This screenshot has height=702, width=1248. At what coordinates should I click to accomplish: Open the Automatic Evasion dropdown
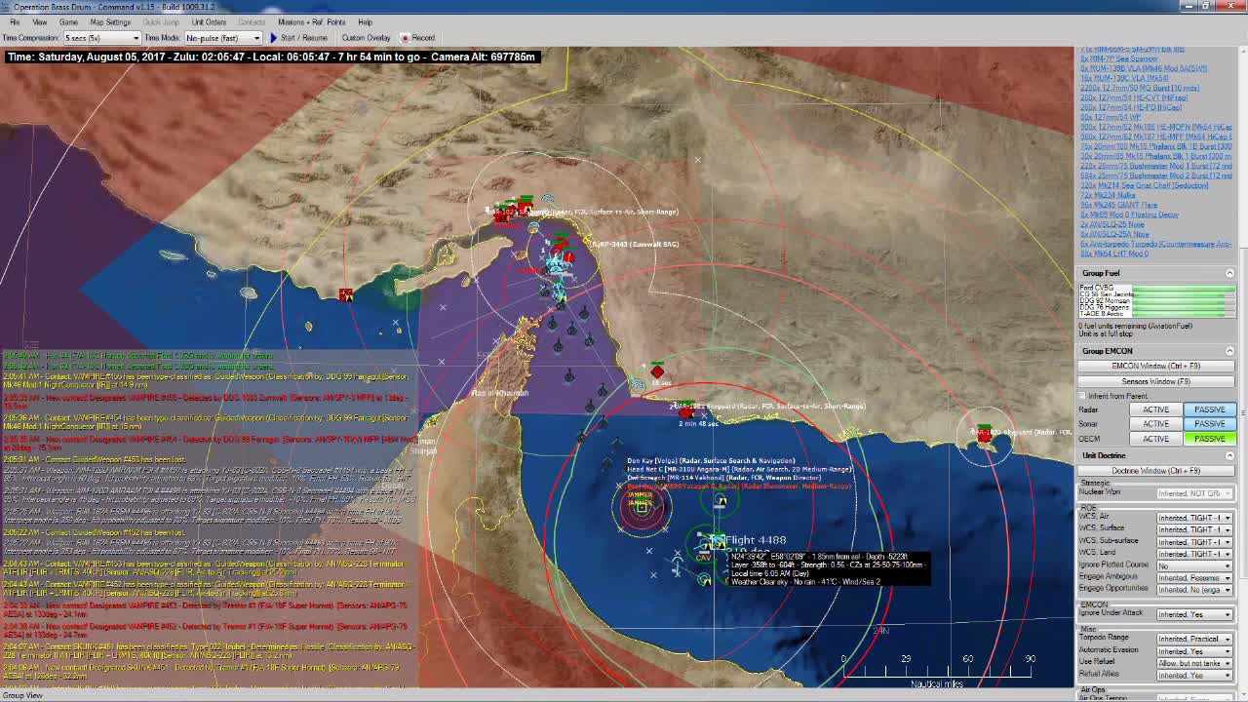[1194, 651]
